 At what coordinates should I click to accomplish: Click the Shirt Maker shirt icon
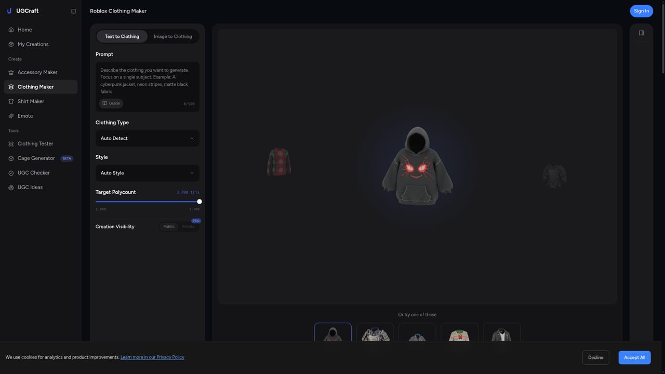tap(11, 101)
